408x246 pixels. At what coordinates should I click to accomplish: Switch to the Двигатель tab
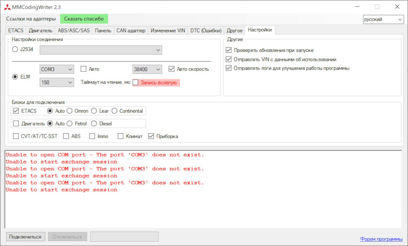coord(40,31)
